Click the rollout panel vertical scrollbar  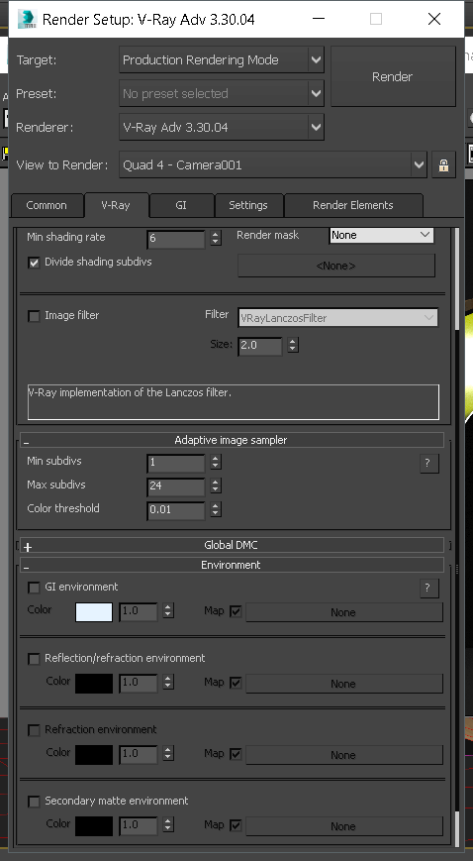click(457, 535)
